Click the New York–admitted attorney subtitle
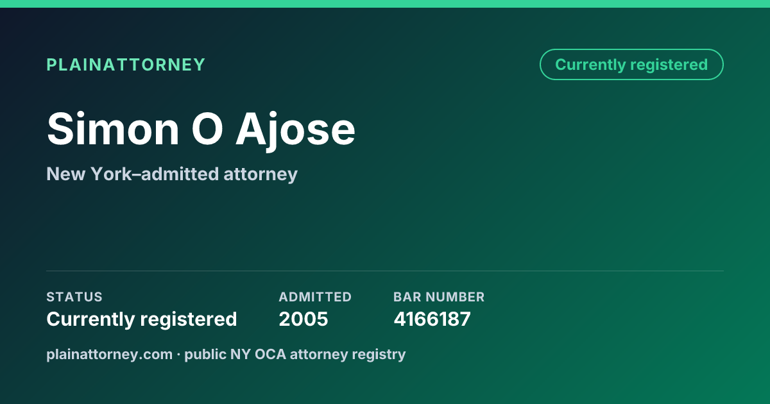The height and width of the screenshot is (404, 770). [172, 174]
